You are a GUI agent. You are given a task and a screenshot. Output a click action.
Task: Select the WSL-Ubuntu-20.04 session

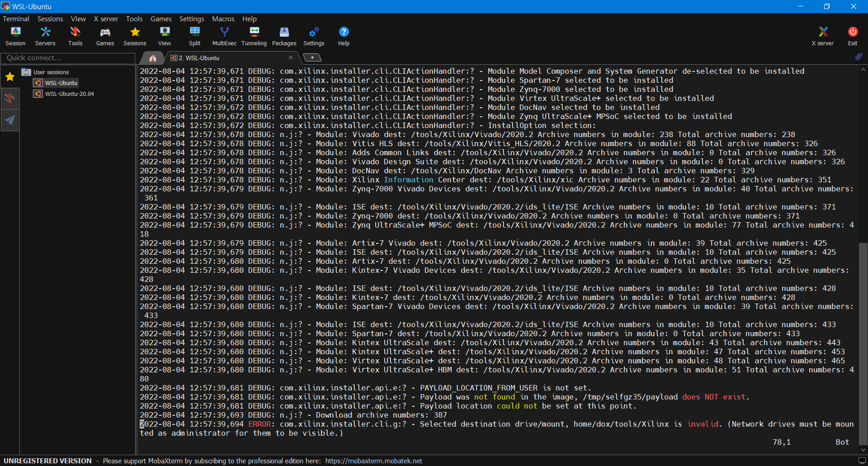pyautogui.click(x=69, y=94)
